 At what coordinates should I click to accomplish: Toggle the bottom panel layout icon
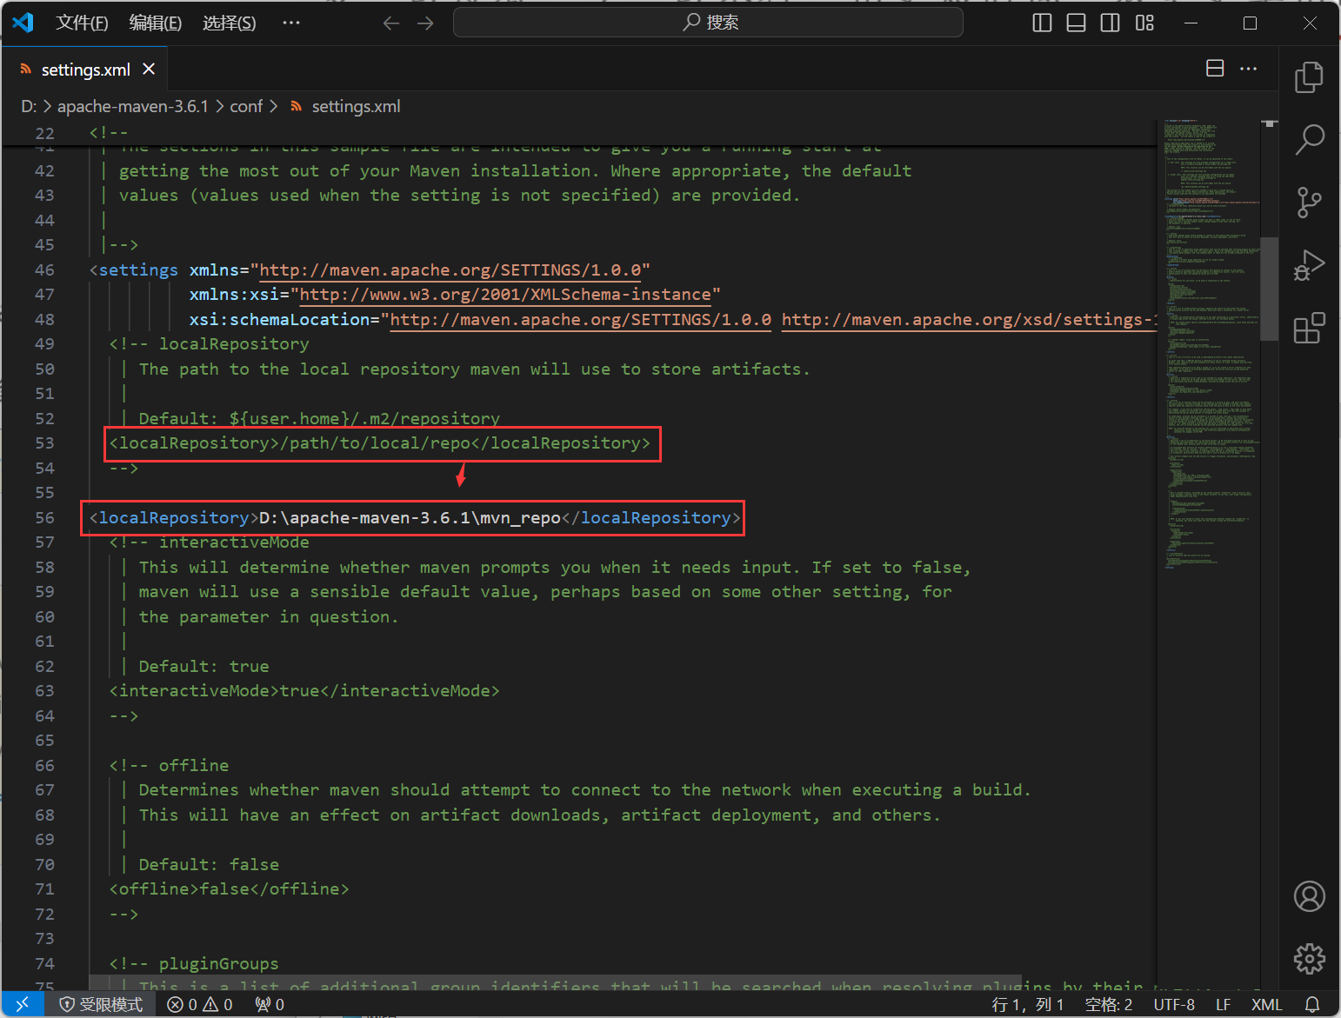click(x=1076, y=23)
